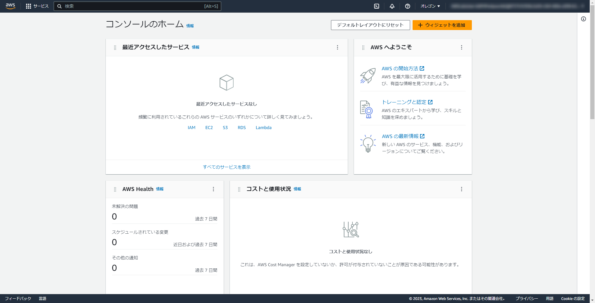Image resolution: width=595 pixels, height=303 pixels.
Task: Open the info panel icon on the right edge
Action: point(584,19)
